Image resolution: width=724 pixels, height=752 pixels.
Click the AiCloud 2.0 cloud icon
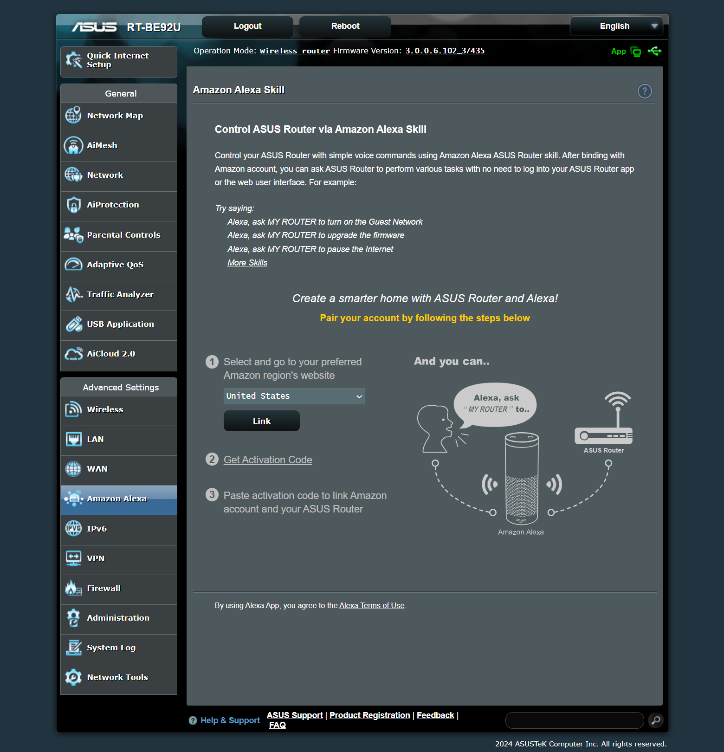click(x=73, y=354)
